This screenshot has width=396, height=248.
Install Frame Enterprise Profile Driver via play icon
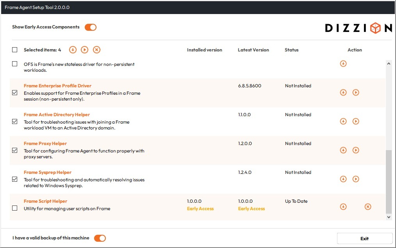356,92
